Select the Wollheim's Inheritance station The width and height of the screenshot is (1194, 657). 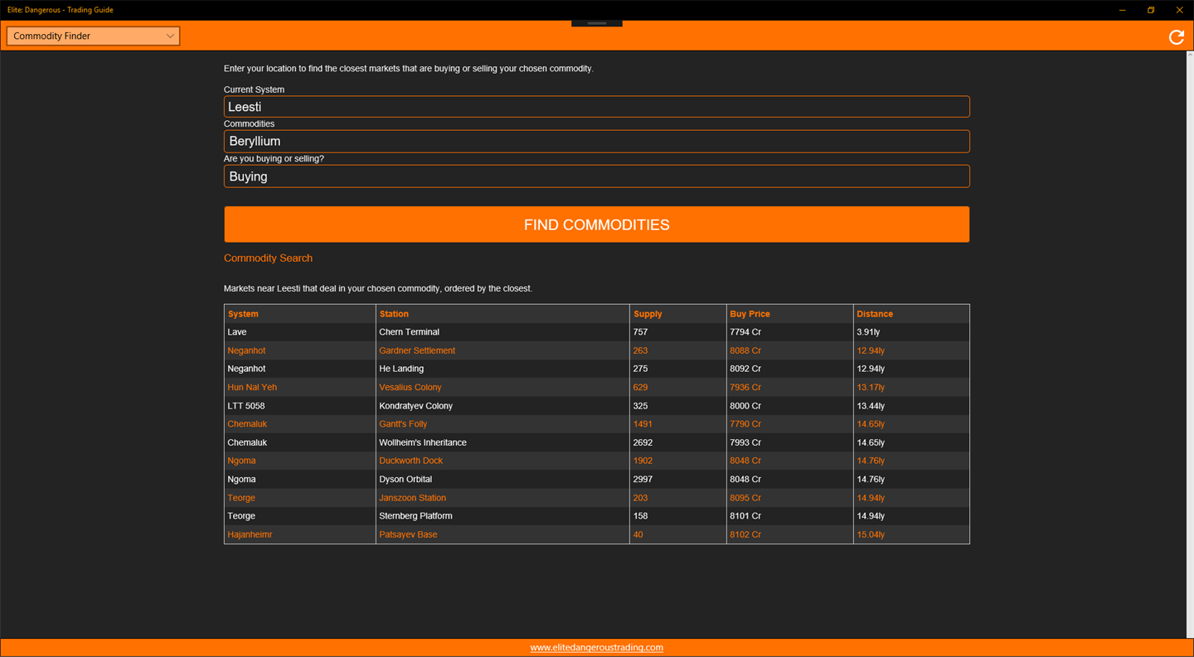click(x=423, y=442)
